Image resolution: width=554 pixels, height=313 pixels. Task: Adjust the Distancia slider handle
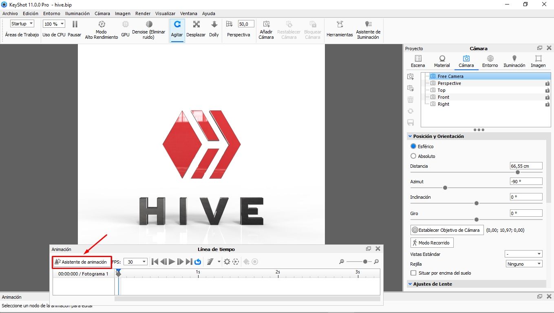click(518, 172)
